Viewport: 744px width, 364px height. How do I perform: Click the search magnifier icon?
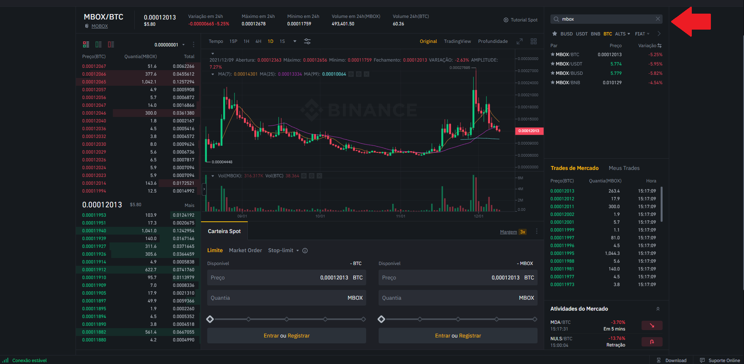coord(556,19)
